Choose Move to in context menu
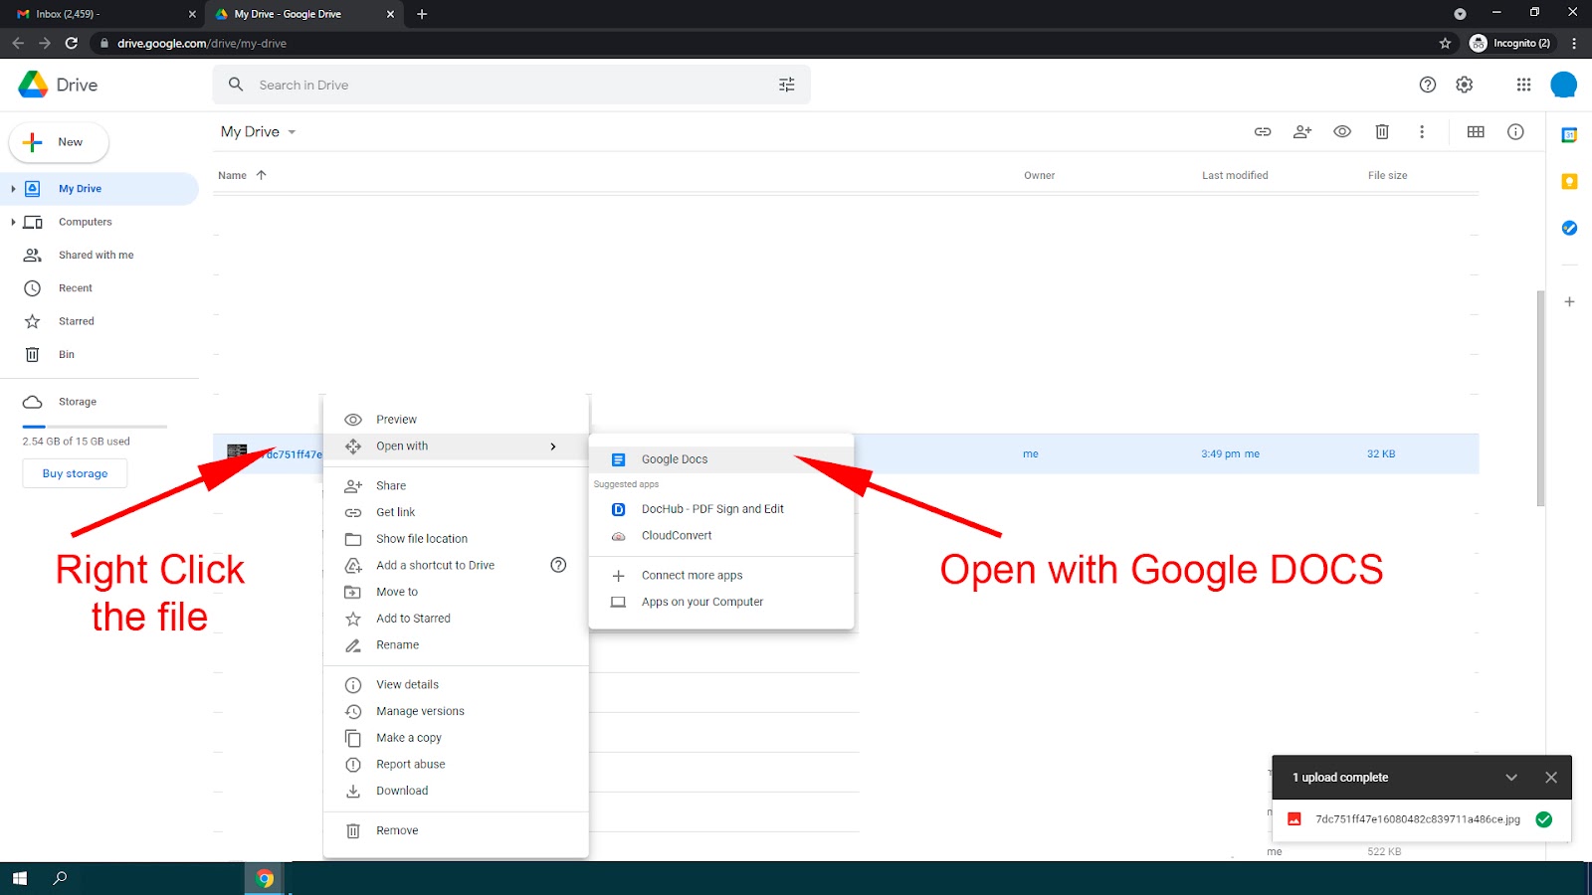Image resolution: width=1592 pixels, height=895 pixels. (x=456, y=592)
